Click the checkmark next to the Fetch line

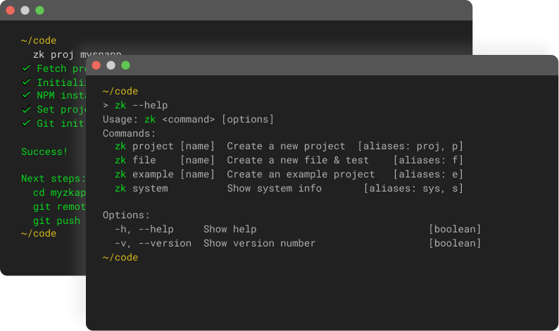(x=26, y=68)
